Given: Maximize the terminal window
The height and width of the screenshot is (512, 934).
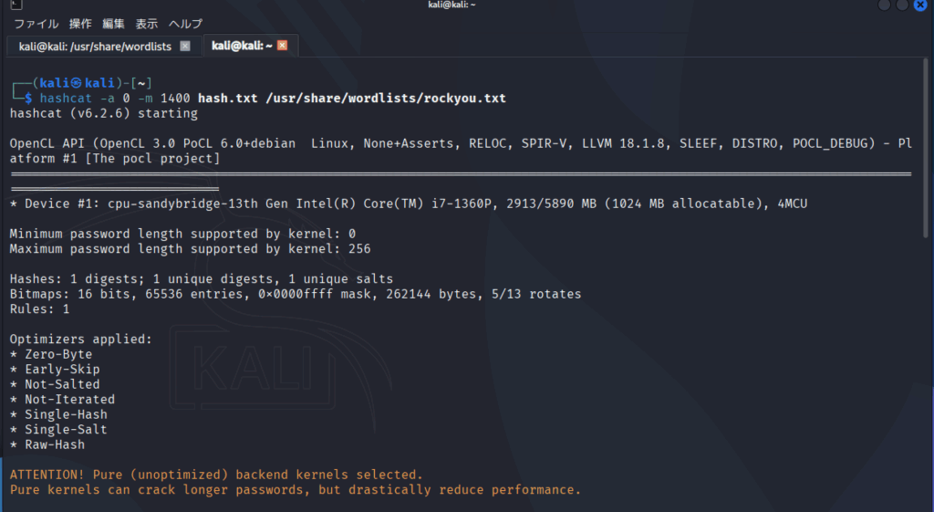Looking at the screenshot, I should pyautogui.click(x=903, y=5).
